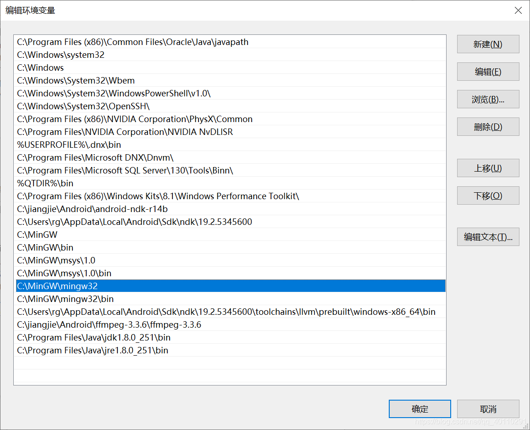Viewport: 530px width, 430px height.
Task: Select the %USERPROFILE%\.dnx\bin entry
Action: pos(231,145)
